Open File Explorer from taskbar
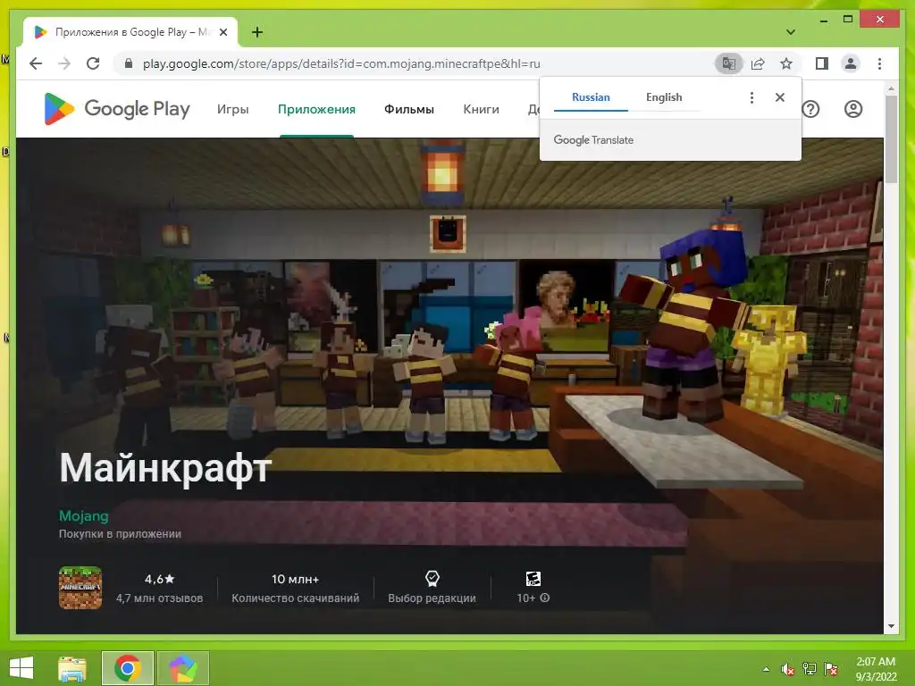 [x=72, y=668]
